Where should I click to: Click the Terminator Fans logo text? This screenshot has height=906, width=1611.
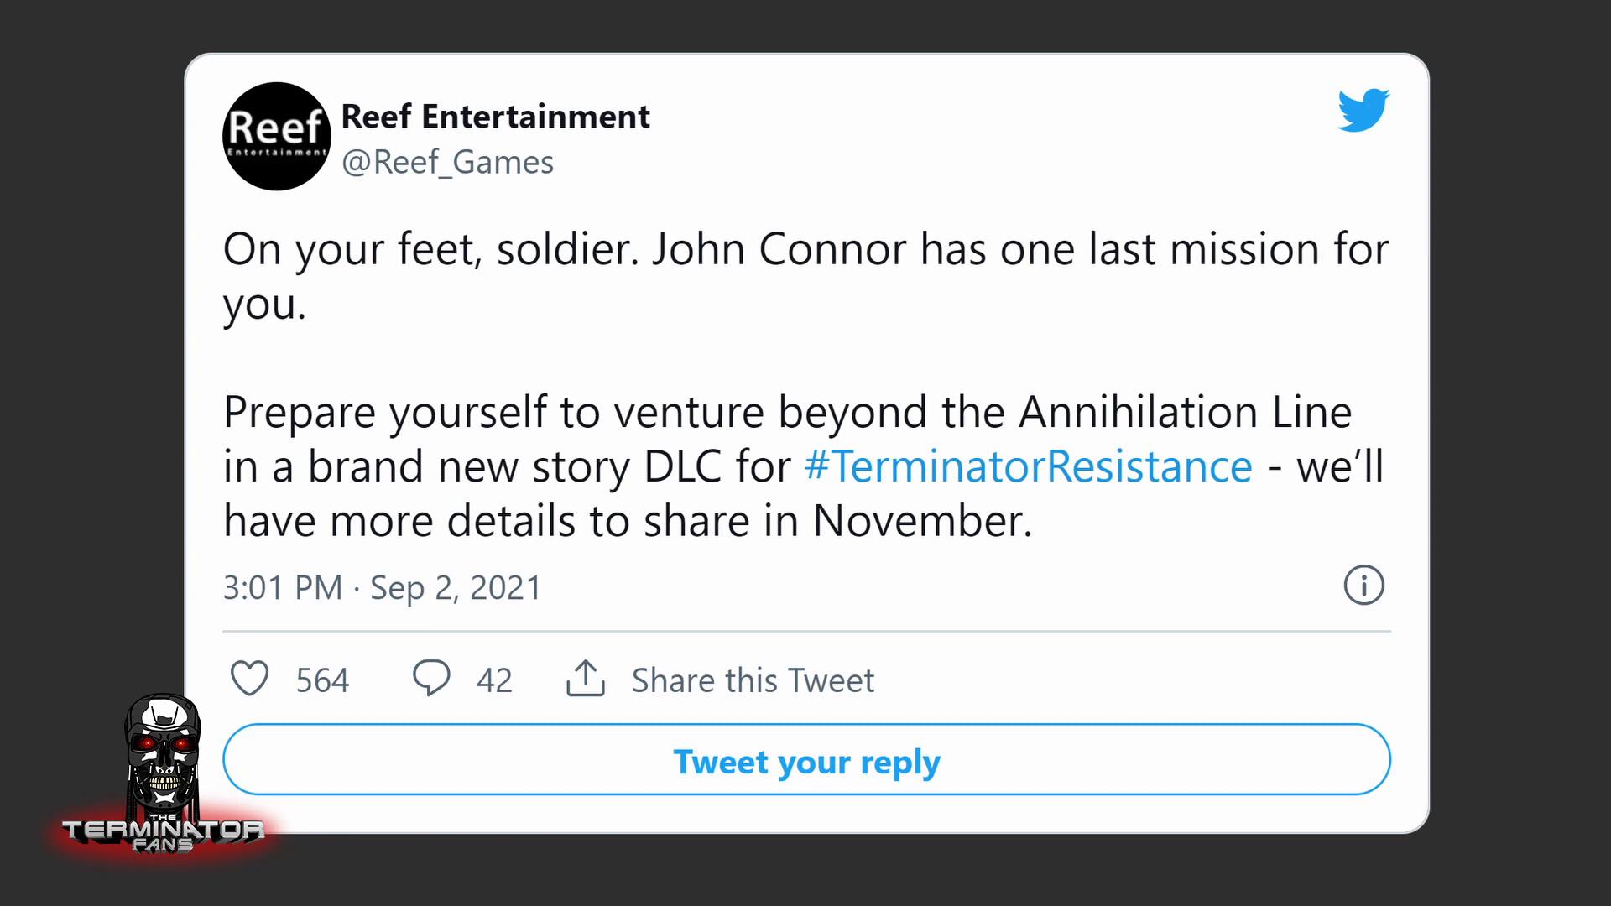point(163,833)
